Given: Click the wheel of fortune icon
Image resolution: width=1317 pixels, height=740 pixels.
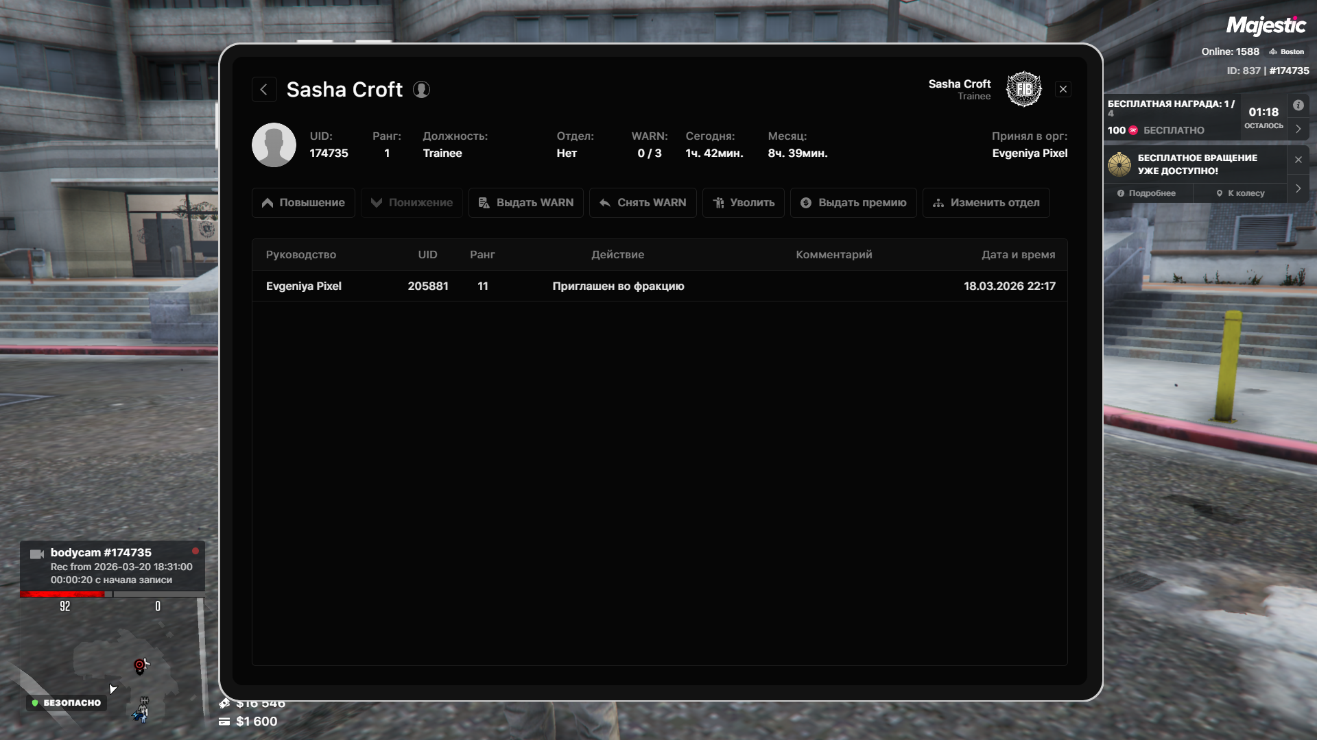Looking at the screenshot, I should (x=1119, y=164).
